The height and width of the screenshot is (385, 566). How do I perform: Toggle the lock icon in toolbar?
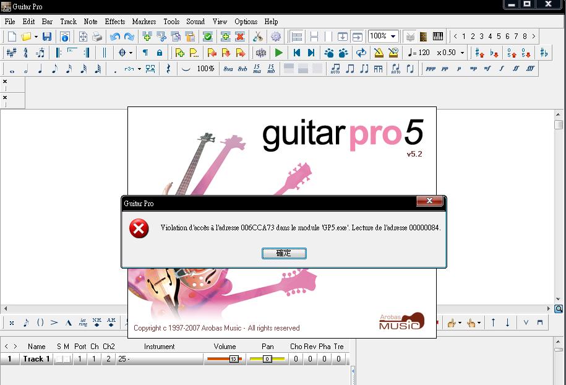pyautogui.click(x=159, y=53)
